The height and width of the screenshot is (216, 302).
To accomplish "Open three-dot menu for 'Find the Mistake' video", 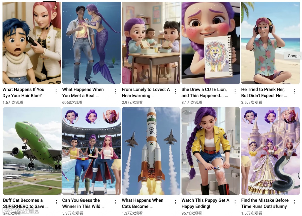I will click(x=295, y=202).
